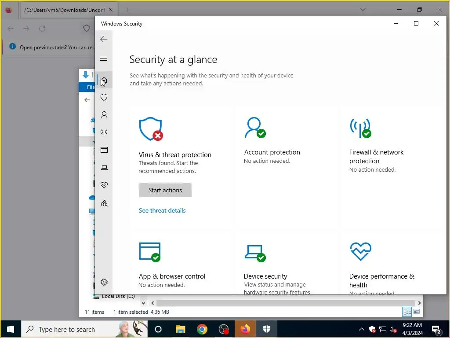Click Firefox reload button
The width and height of the screenshot is (450, 338).
(42, 29)
